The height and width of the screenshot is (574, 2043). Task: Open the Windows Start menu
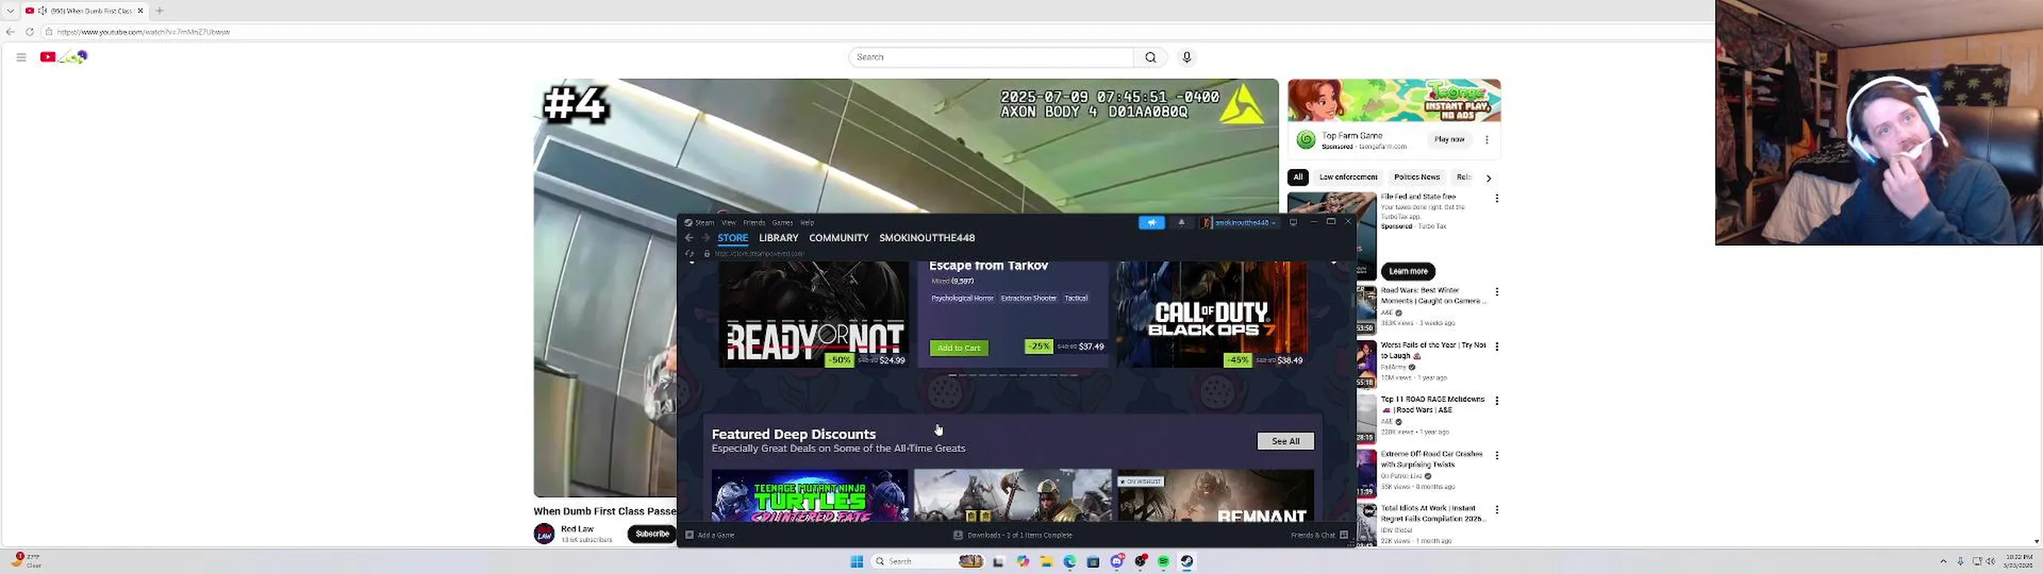856,561
